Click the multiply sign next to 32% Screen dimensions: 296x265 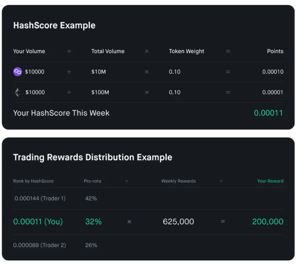[129, 222]
